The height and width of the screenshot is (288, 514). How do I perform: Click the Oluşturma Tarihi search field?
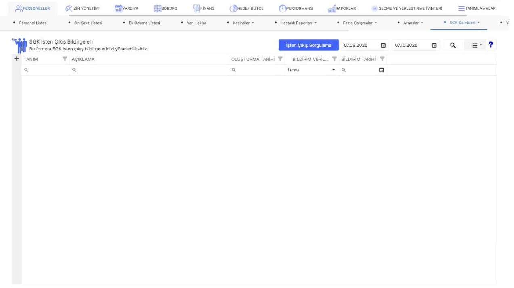pos(257,70)
